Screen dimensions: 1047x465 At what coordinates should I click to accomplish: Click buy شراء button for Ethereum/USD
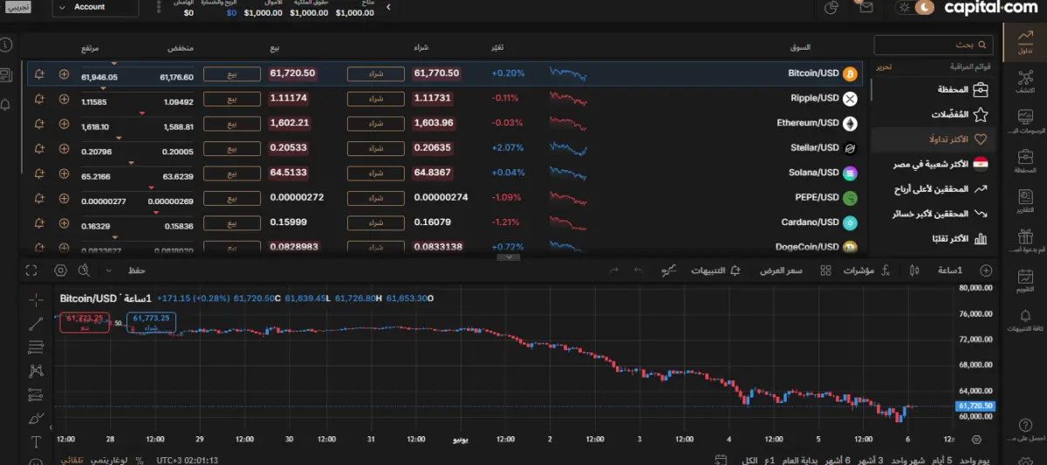click(376, 123)
